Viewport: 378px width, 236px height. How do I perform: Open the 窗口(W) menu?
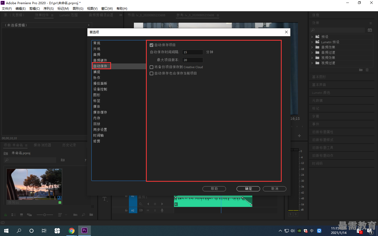[107, 9]
